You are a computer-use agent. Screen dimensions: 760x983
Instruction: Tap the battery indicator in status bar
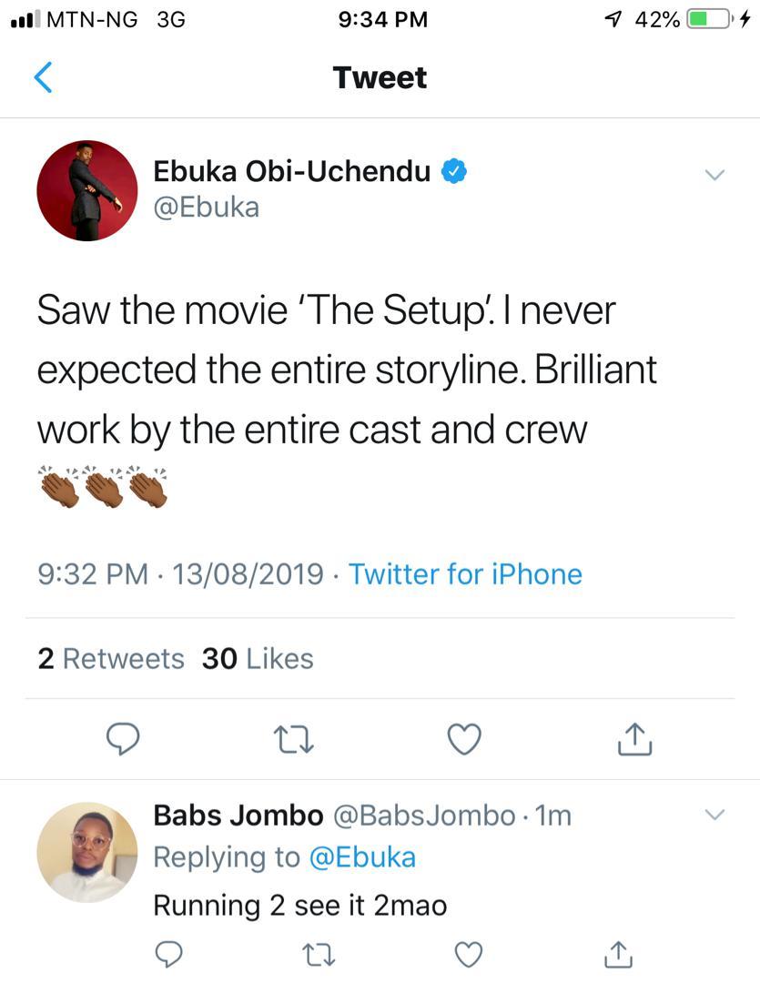pyautogui.click(x=710, y=19)
